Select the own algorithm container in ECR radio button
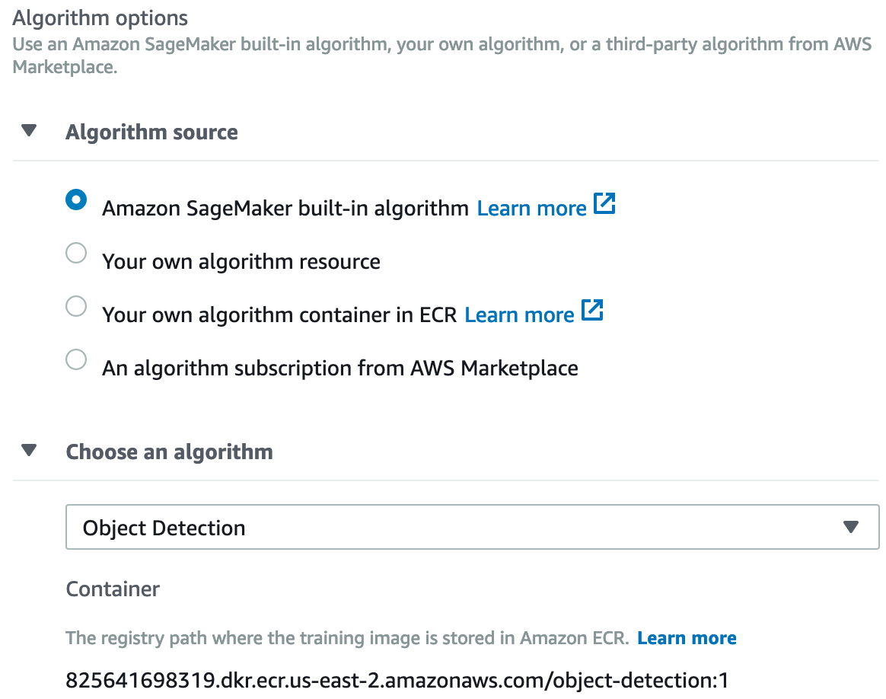Viewport: 886px width, 699px height. pyautogui.click(x=76, y=306)
